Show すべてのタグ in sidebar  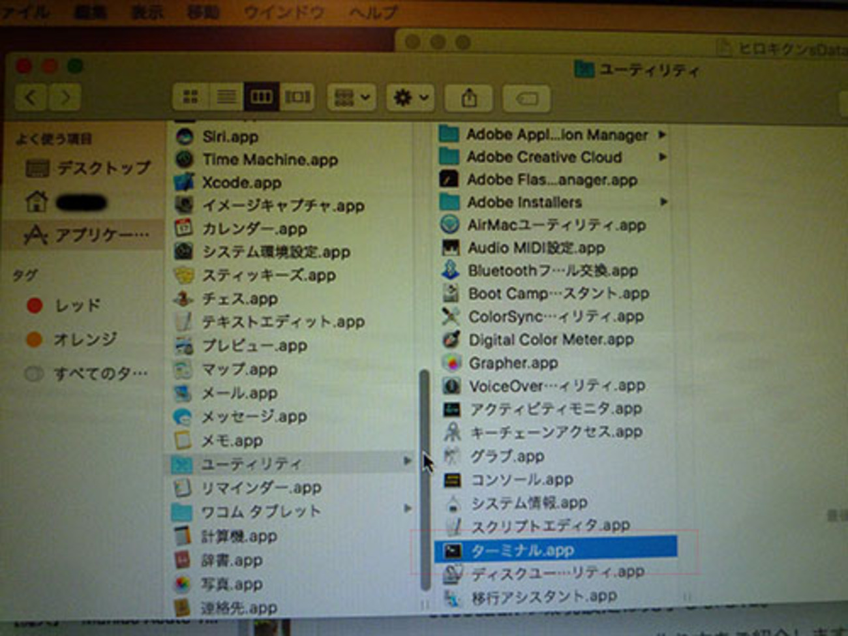(x=86, y=374)
